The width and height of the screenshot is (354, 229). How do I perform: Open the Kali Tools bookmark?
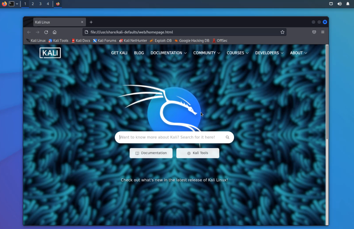pyautogui.click(x=58, y=41)
